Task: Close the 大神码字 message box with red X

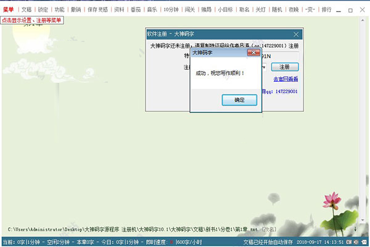Action: 253,52
